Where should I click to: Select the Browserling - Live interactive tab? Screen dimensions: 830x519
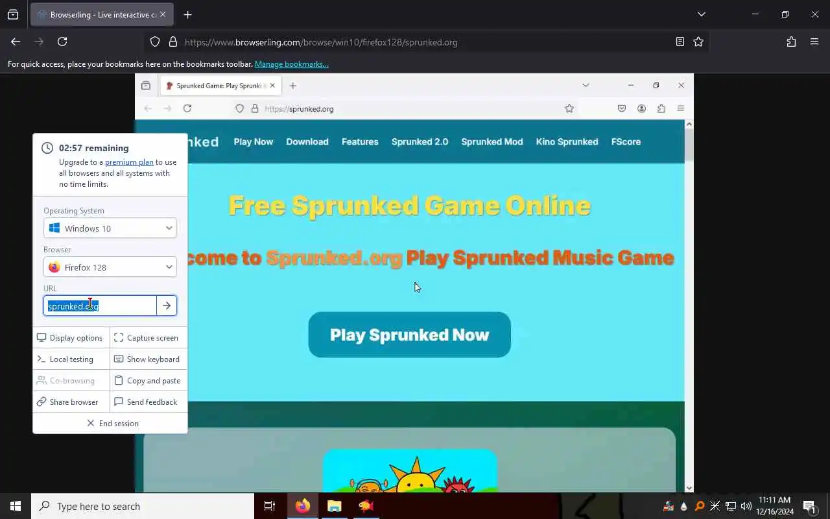102,14
